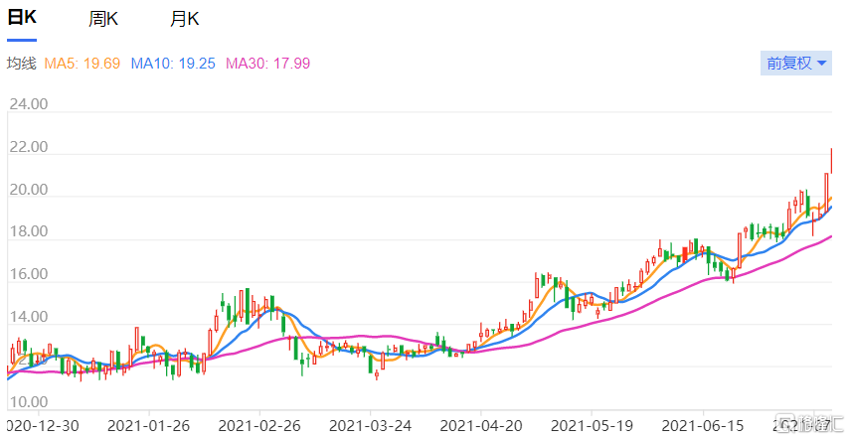Toggle the pink MA30 17.99 indicator
Screen dimensions: 850x440
pos(268,64)
